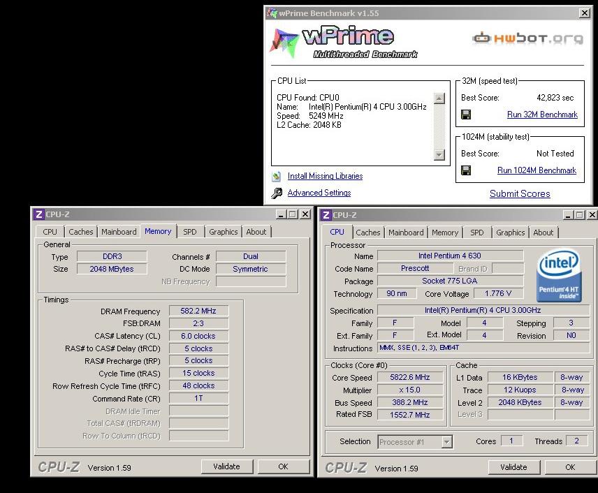Screen dimensions: 598x493
Task: Open Mainboard tab in right CPU-Z window
Action: [406, 233]
